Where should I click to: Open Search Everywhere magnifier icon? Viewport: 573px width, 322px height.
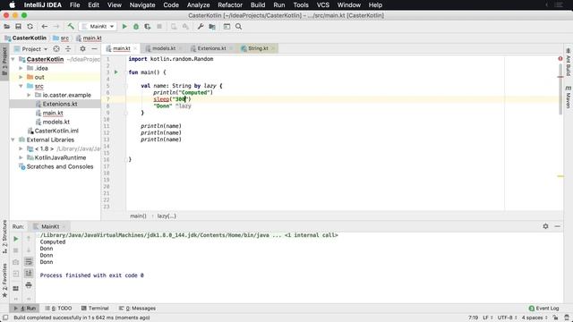239,27
